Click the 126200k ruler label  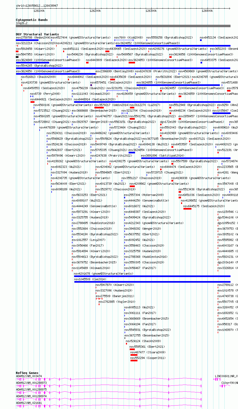pos(95,11)
